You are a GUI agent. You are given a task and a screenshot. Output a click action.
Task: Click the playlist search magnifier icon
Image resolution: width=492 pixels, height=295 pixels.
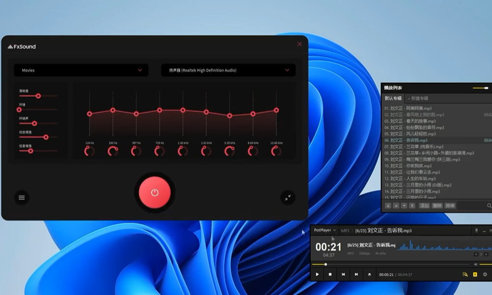[489, 206]
